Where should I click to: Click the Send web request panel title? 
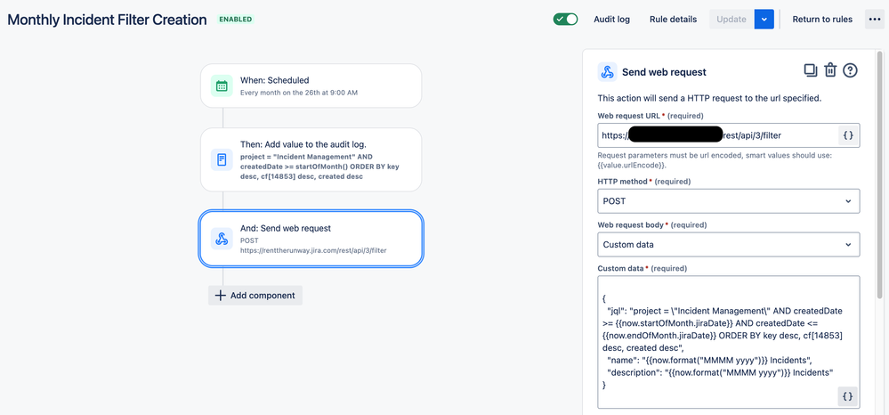tap(664, 72)
